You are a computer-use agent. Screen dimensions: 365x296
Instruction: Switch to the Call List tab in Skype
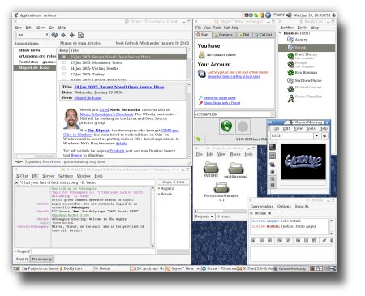tap(264, 35)
